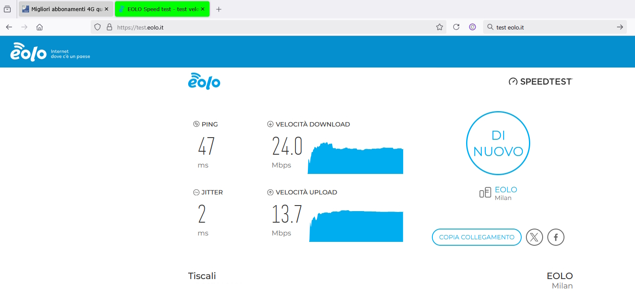Select the PING label
Screen dimensions: 635x294
(x=210, y=124)
